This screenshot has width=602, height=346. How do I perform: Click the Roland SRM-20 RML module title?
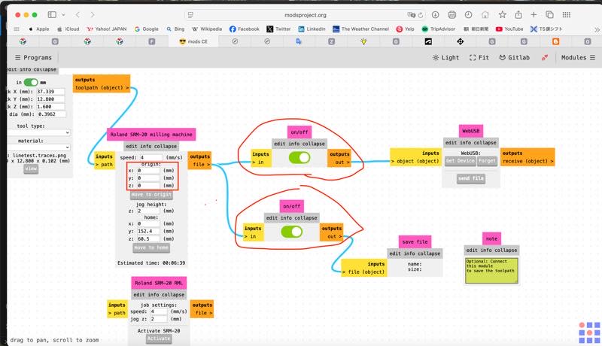[x=159, y=283]
